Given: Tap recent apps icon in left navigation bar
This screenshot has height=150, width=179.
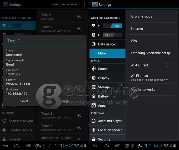Looking at the screenshot, I should (28, 146).
